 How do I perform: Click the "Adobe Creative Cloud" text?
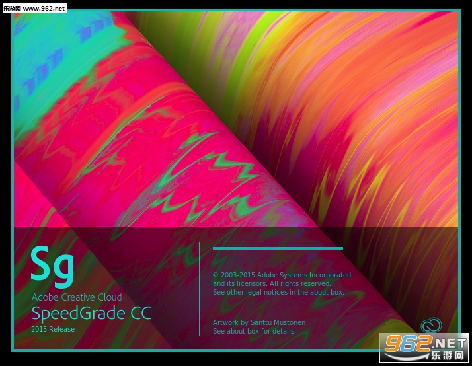tap(77, 297)
